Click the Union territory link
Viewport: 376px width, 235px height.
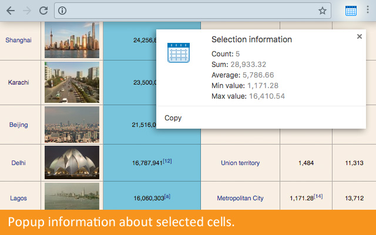coord(240,163)
